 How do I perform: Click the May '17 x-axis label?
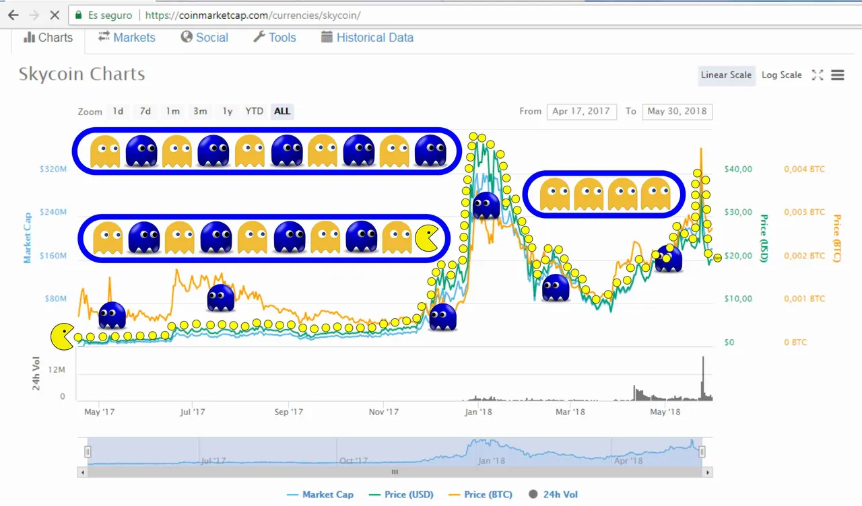tap(100, 412)
